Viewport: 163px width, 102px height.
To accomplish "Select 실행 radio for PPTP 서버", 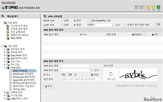I will click(x=62, y=21).
